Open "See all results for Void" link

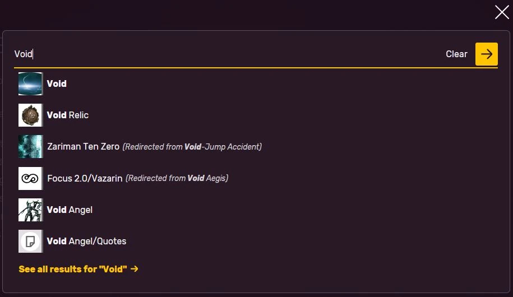click(73, 270)
